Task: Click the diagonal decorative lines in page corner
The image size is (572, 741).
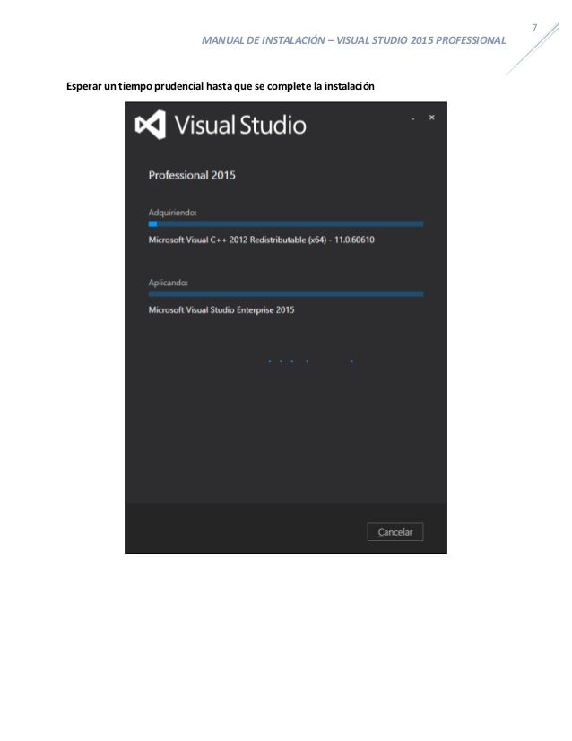Action: click(533, 48)
